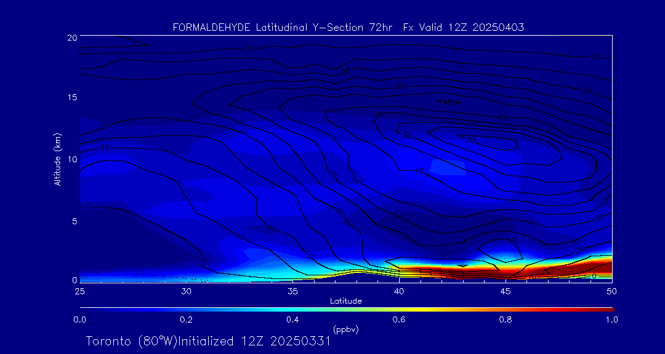Click the altitude tick label '5'

click(74, 221)
